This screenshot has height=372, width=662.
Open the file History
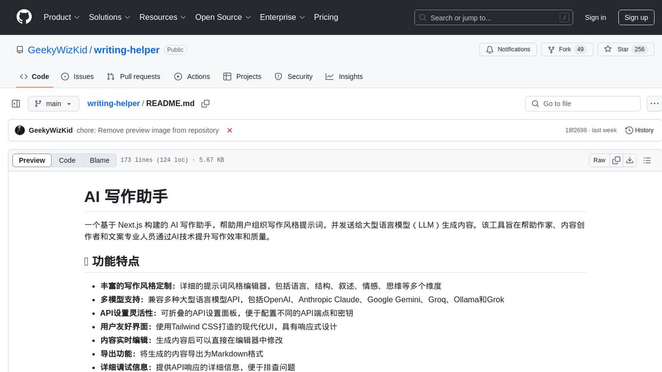639,130
